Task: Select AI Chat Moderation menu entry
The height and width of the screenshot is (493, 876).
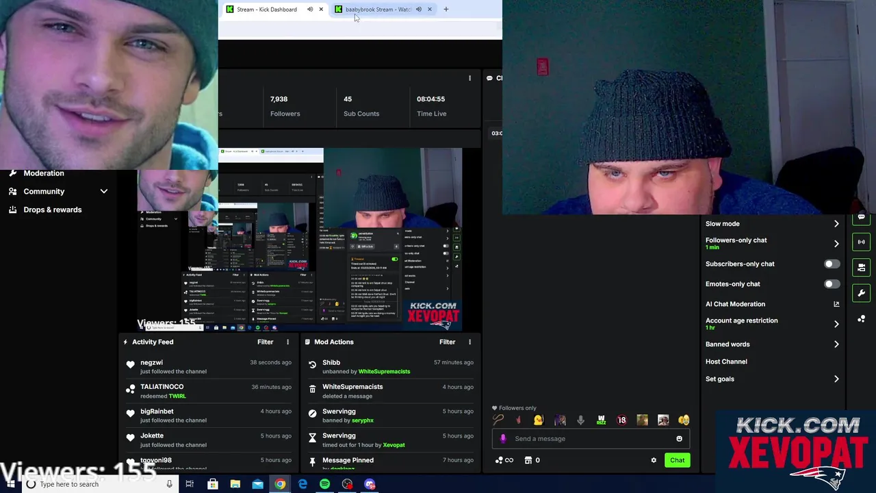Action: 735,304
